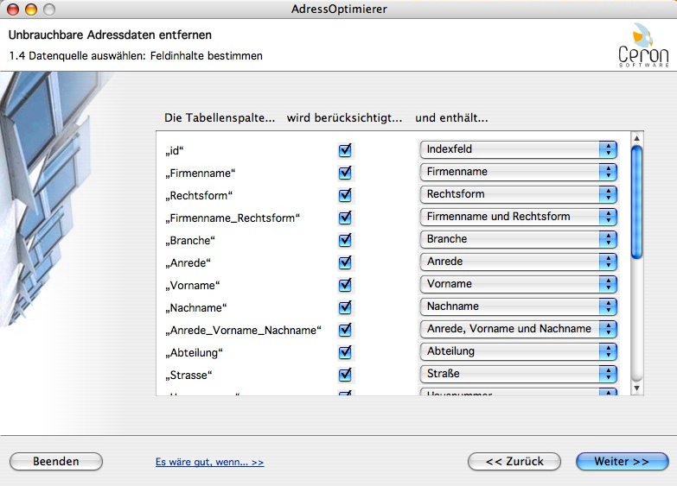Screen dimensions: 677x486
Task: Uncheck the "Strasse" column checkbox
Action: pyautogui.click(x=345, y=374)
